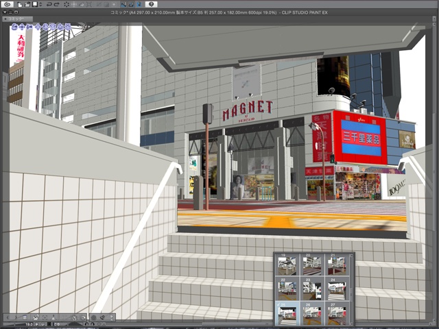The height and width of the screenshot is (329, 439).
Task: Click the preset list scroll-up arrow
Action: click(x=351, y=256)
